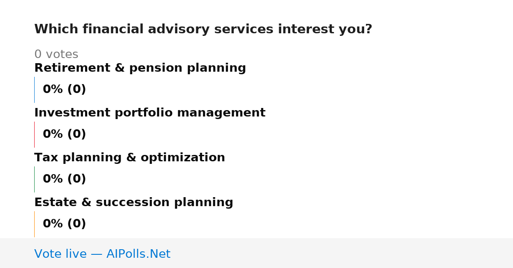The image size is (513, 268).
Task: Pick the Tax planning & optimization option
Action: tap(130, 158)
